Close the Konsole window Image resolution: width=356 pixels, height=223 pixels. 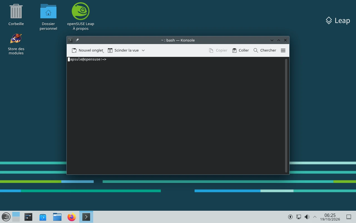click(x=285, y=40)
